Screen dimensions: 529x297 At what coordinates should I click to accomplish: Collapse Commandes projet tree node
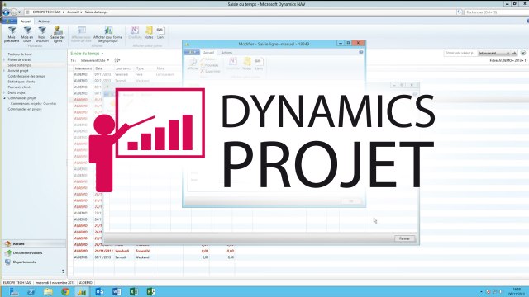(x=4, y=98)
